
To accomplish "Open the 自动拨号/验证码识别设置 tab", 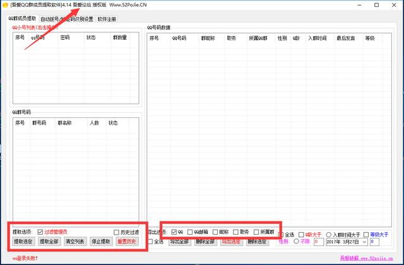I will pos(67,19).
